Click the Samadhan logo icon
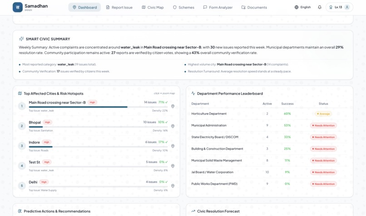Viewport: 366px width, 216px height. tap(18, 7)
